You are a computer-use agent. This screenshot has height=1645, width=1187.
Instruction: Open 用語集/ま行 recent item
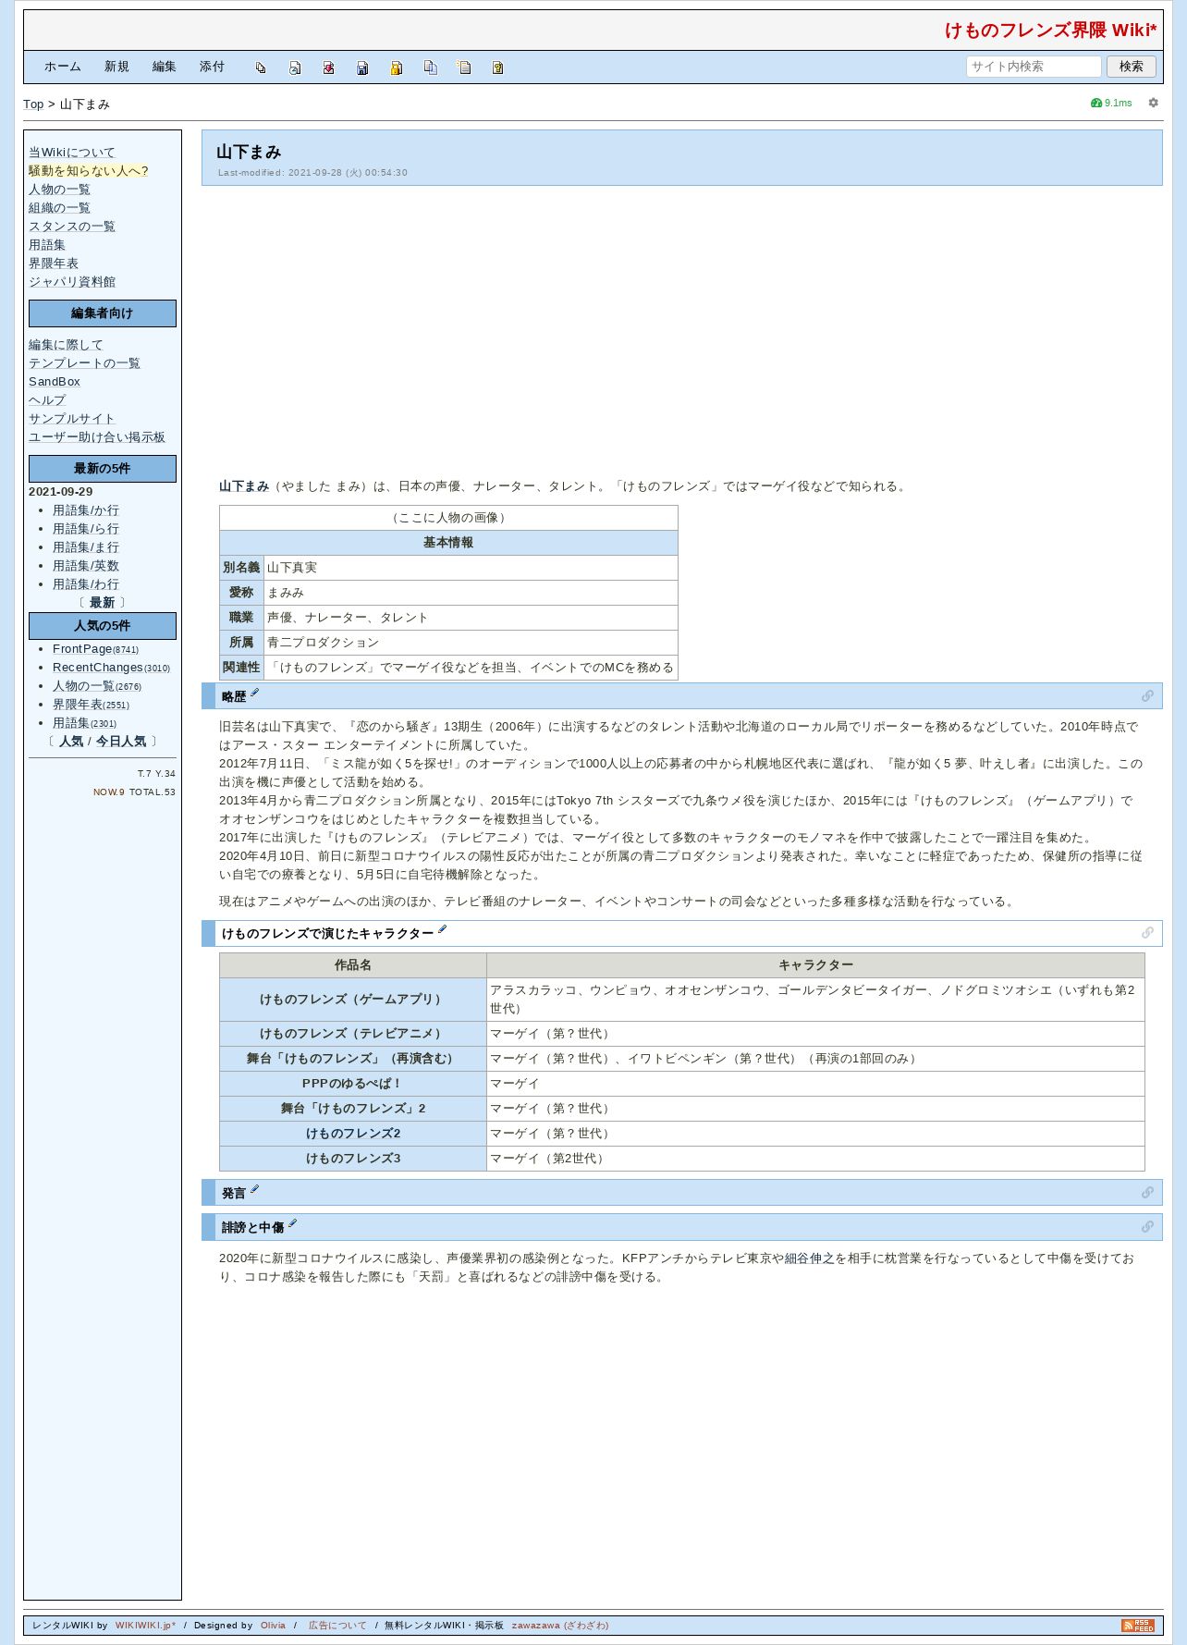pyautogui.click(x=86, y=547)
